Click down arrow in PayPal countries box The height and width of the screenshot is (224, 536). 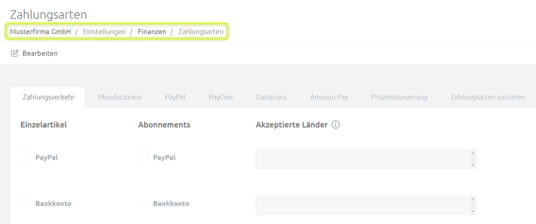tap(473, 165)
